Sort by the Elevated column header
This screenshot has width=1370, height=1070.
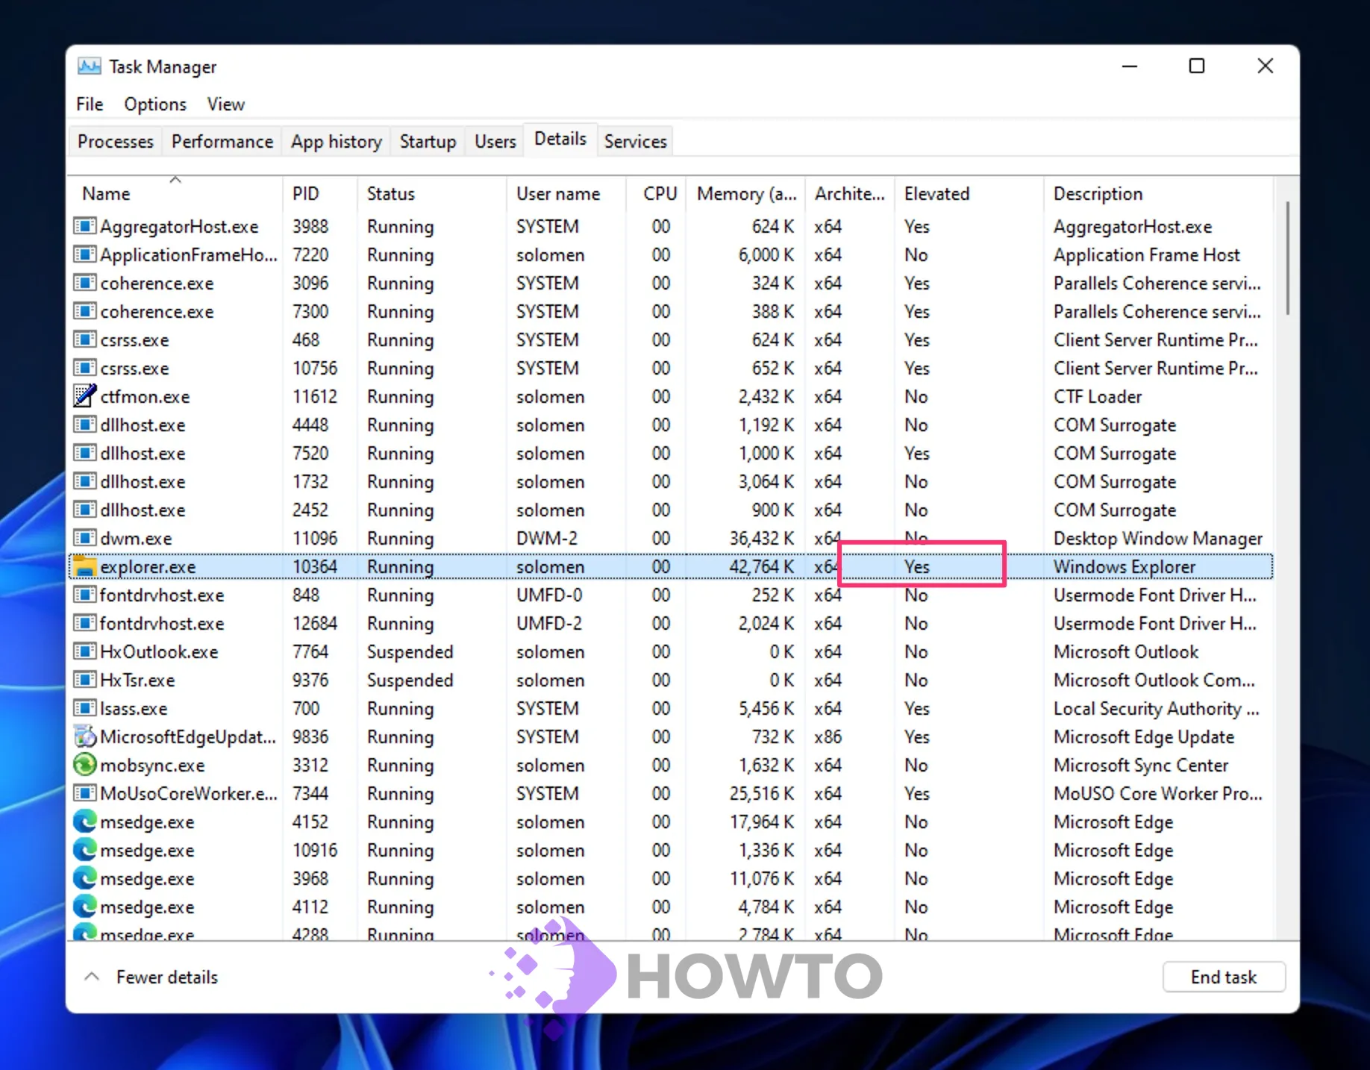(x=970, y=193)
